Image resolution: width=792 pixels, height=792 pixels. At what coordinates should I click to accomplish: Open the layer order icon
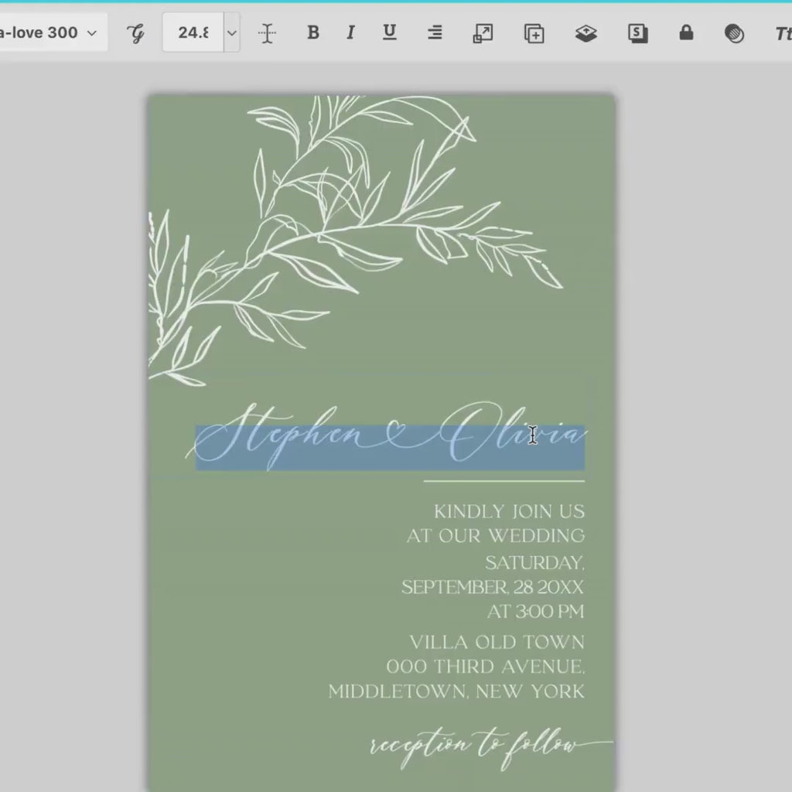[x=586, y=33]
